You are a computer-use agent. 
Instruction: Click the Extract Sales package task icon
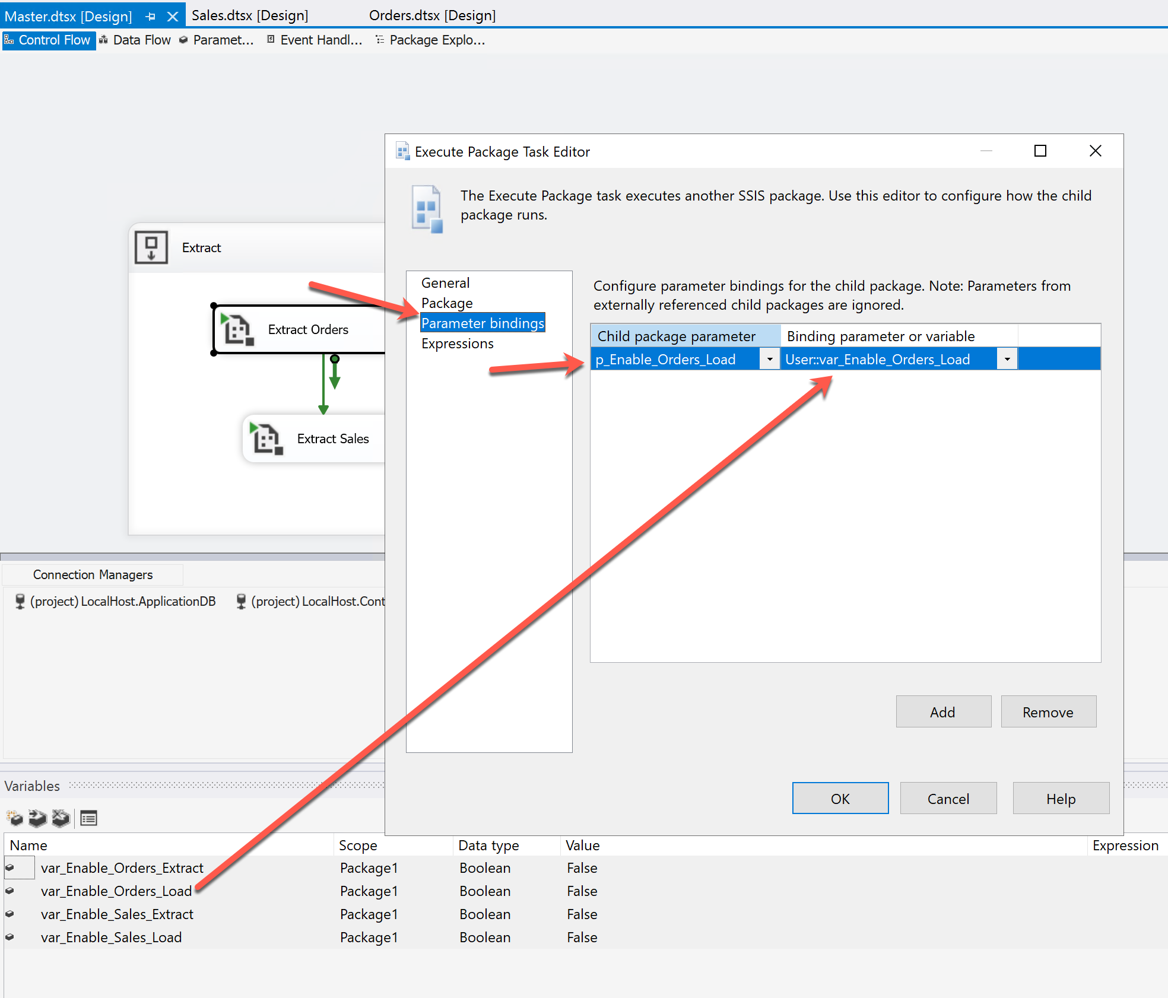tap(266, 438)
